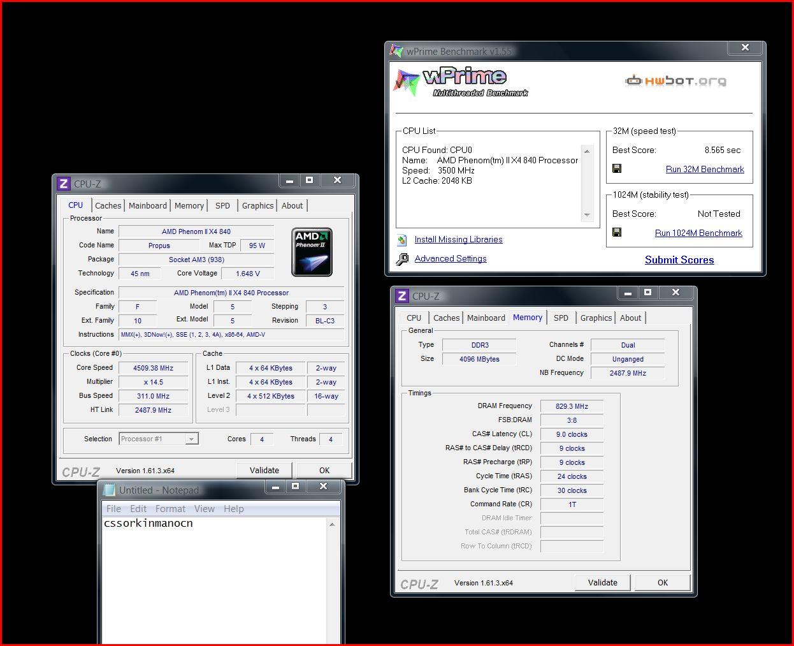Switch to Memory tab in CPU-Z CPU window
The height and width of the screenshot is (646, 794).
pyautogui.click(x=189, y=205)
